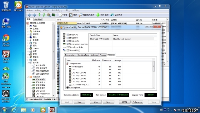Toggle Load Mem SSE2 PrefNTA checkbox
The image size is (200, 113).
pyautogui.click(x=27, y=99)
